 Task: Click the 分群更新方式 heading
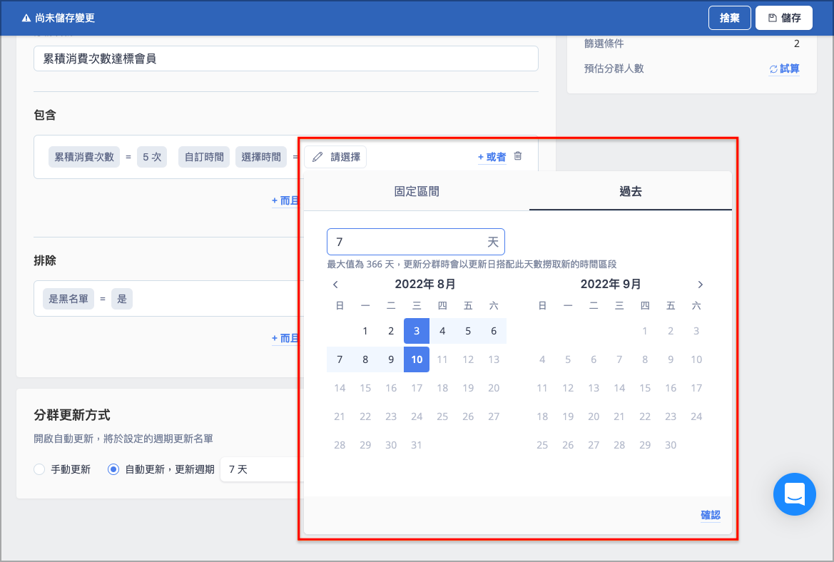[72, 414]
